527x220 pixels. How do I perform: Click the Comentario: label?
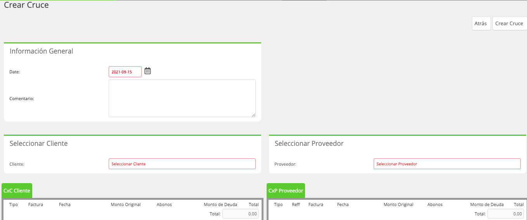[x=22, y=99]
